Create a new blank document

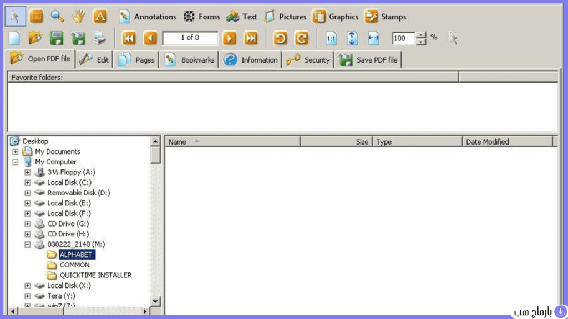click(14, 38)
